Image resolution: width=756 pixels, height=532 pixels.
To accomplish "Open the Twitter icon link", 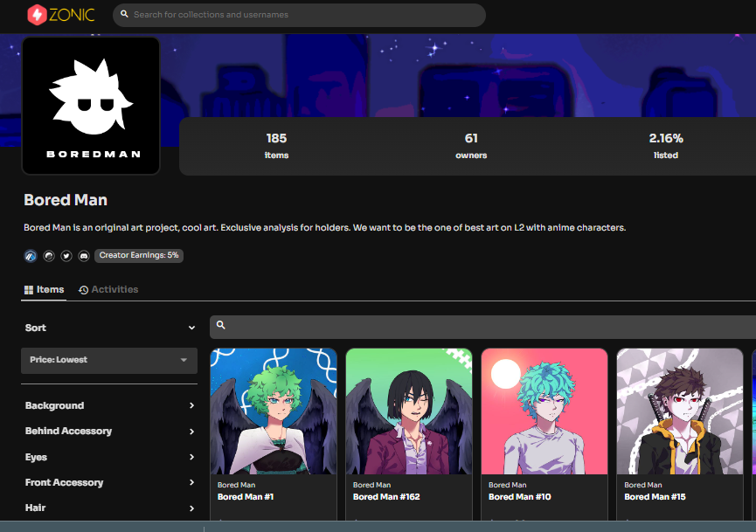I will pos(66,256).
